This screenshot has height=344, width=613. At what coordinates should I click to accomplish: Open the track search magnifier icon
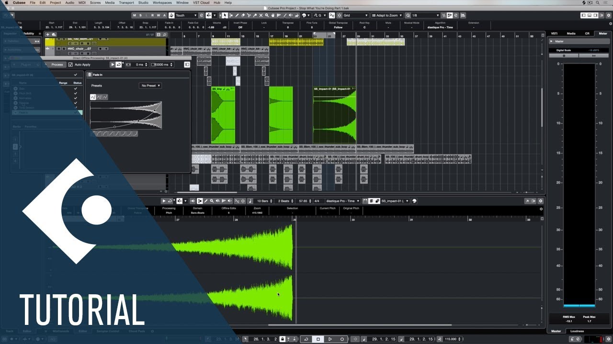click(x=165, y=34)
